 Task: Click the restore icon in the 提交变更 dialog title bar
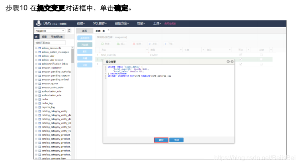pos(228,62)
